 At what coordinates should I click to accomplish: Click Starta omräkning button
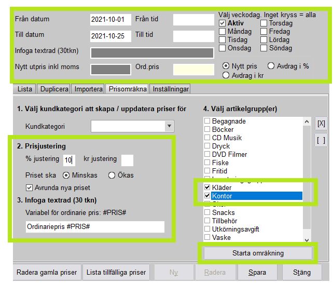[x=258, y=253]
